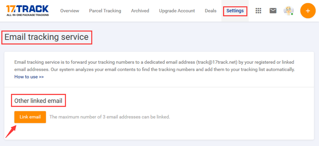This screenshot has height=146, width=319.
Task: Go to the Overview tab
Action: [x=69, y=11]
